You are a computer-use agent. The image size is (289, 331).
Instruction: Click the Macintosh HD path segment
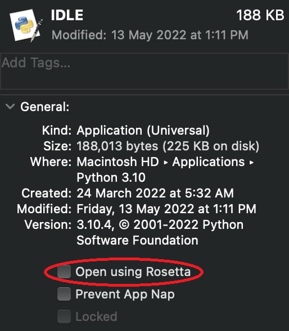point(118,162)
